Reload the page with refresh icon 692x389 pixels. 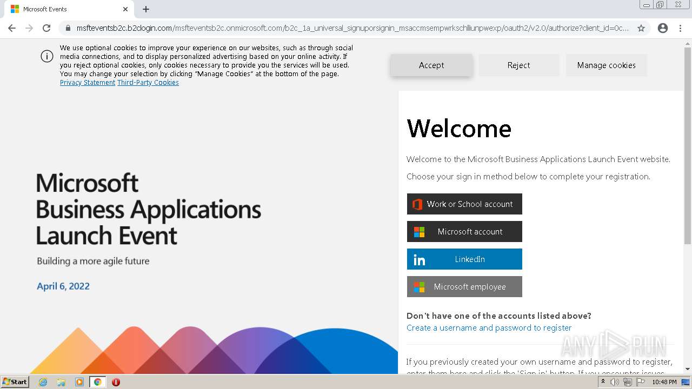[46, 28]
